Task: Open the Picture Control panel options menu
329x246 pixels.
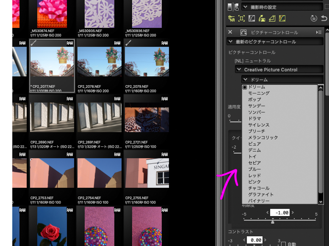Action: (x=319, y=32)
